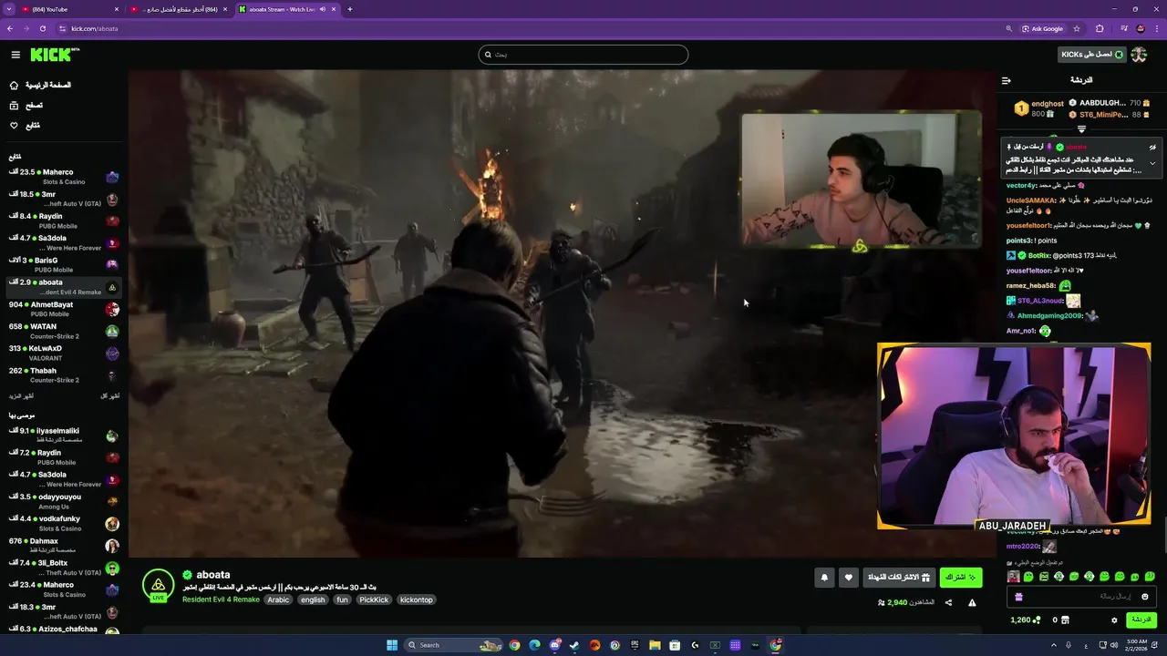Open BotRix chat username

tap(1038, 255)
